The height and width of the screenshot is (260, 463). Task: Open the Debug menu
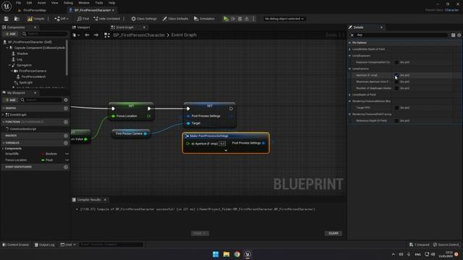68,3
